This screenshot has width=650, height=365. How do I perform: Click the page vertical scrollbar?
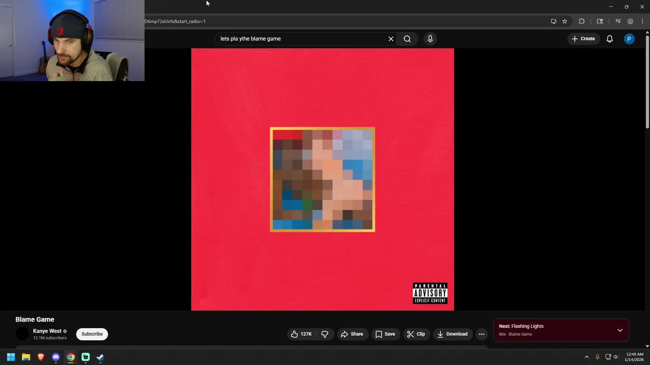pyautogui.click(x=647, y=82)
